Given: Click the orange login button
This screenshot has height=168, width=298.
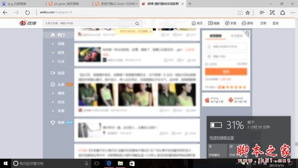Looking at the screenshot, I should tap(226, 71).
